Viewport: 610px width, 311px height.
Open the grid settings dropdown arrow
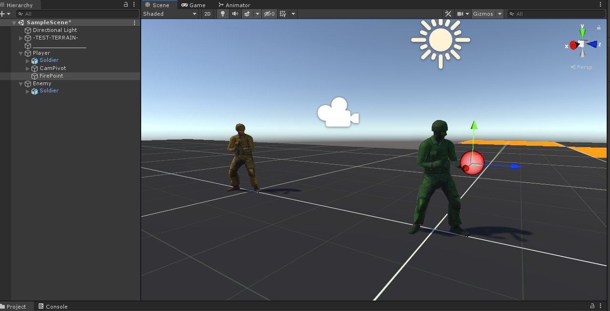click(293, 14)
